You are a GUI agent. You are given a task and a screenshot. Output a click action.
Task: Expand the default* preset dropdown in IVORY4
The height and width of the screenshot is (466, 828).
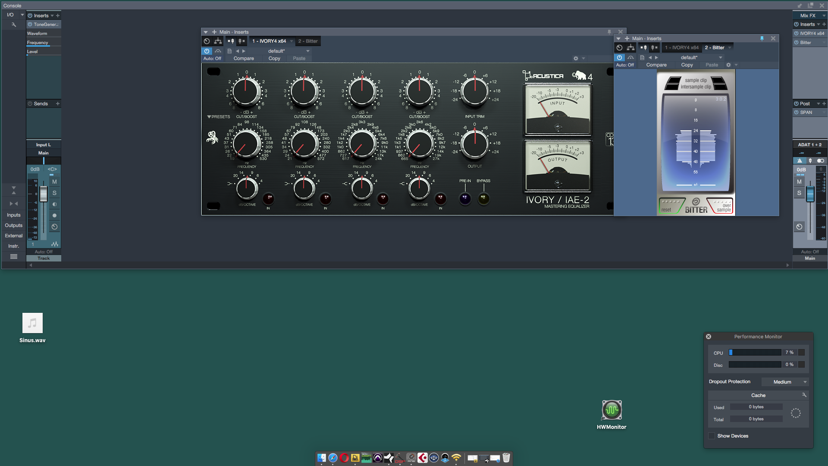[307, 51]
